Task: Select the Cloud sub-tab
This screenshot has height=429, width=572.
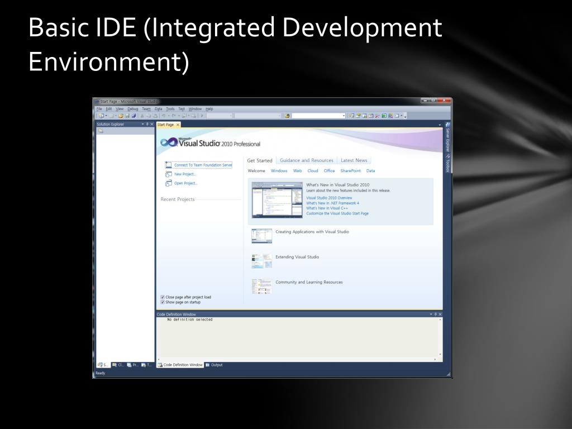Action: [x=313, y=171]
